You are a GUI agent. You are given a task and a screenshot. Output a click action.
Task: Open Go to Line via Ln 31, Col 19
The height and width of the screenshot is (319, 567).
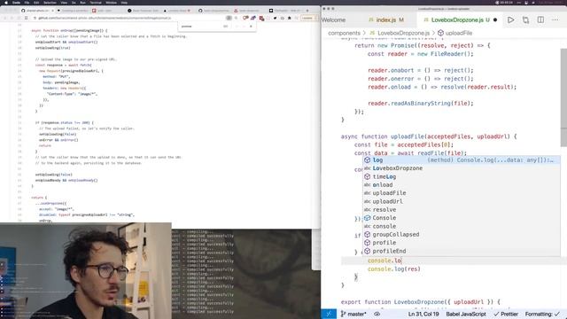coord(423,314)
